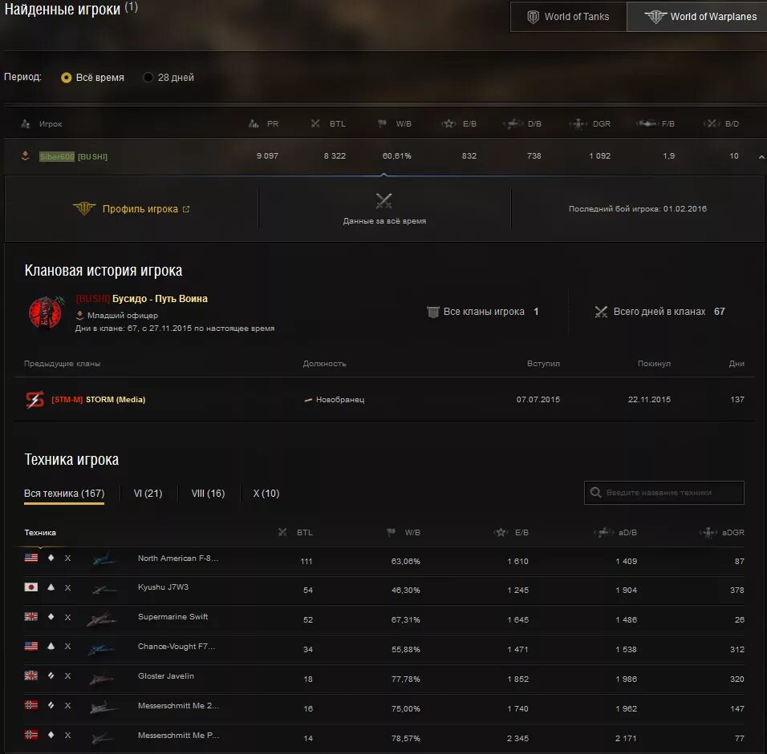767x754 pixels.
Task: Sort players by W/B column header
Action: point(395,124)
